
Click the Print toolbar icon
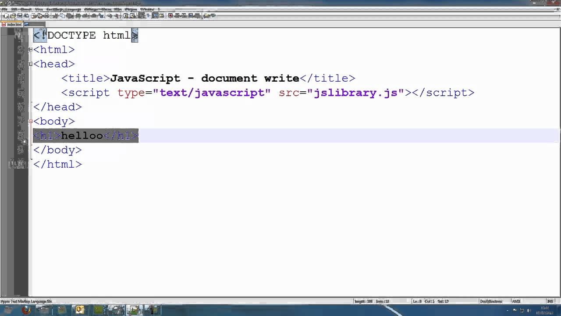tap(46, 16)
